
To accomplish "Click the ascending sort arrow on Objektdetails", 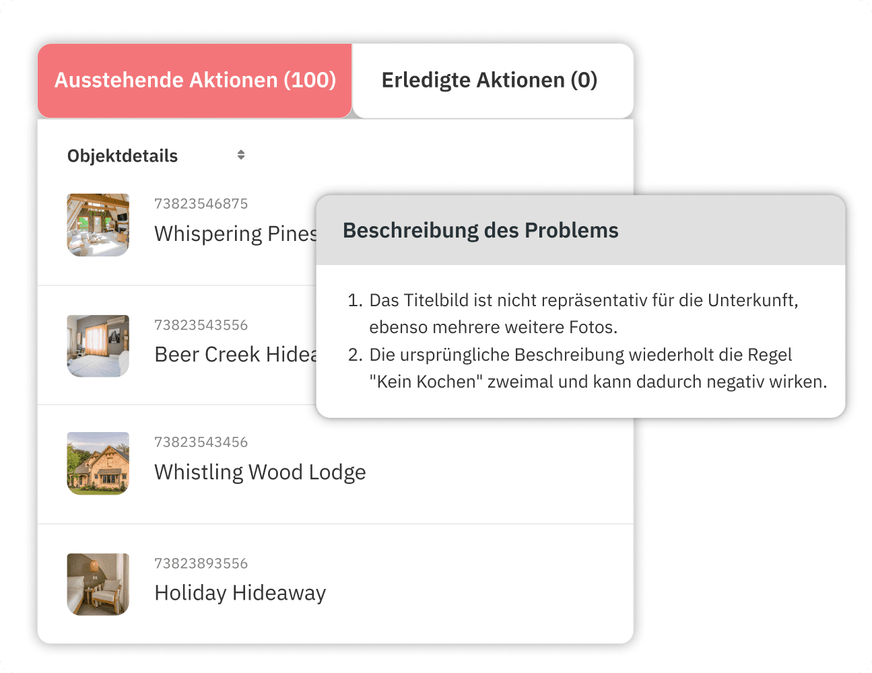I will point(241,151).
